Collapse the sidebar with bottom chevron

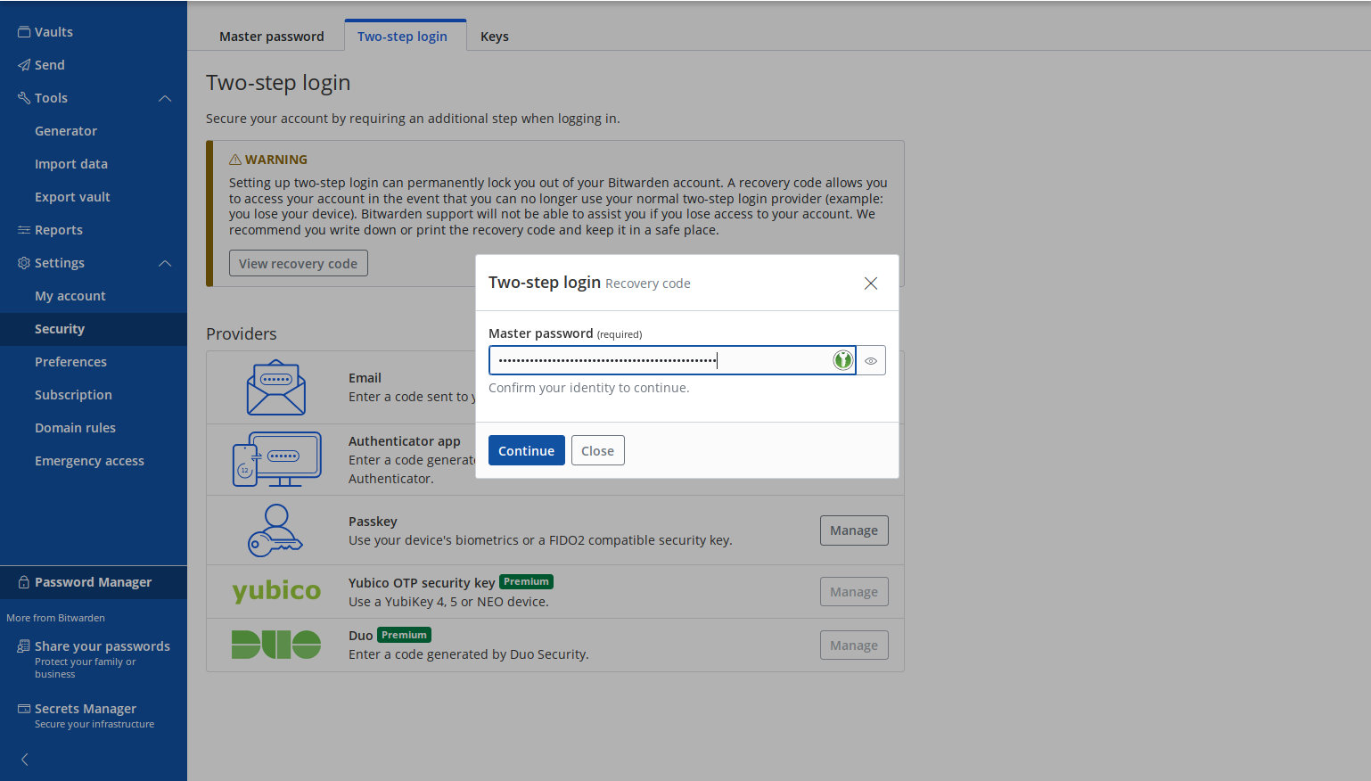[x=25, y=760]
